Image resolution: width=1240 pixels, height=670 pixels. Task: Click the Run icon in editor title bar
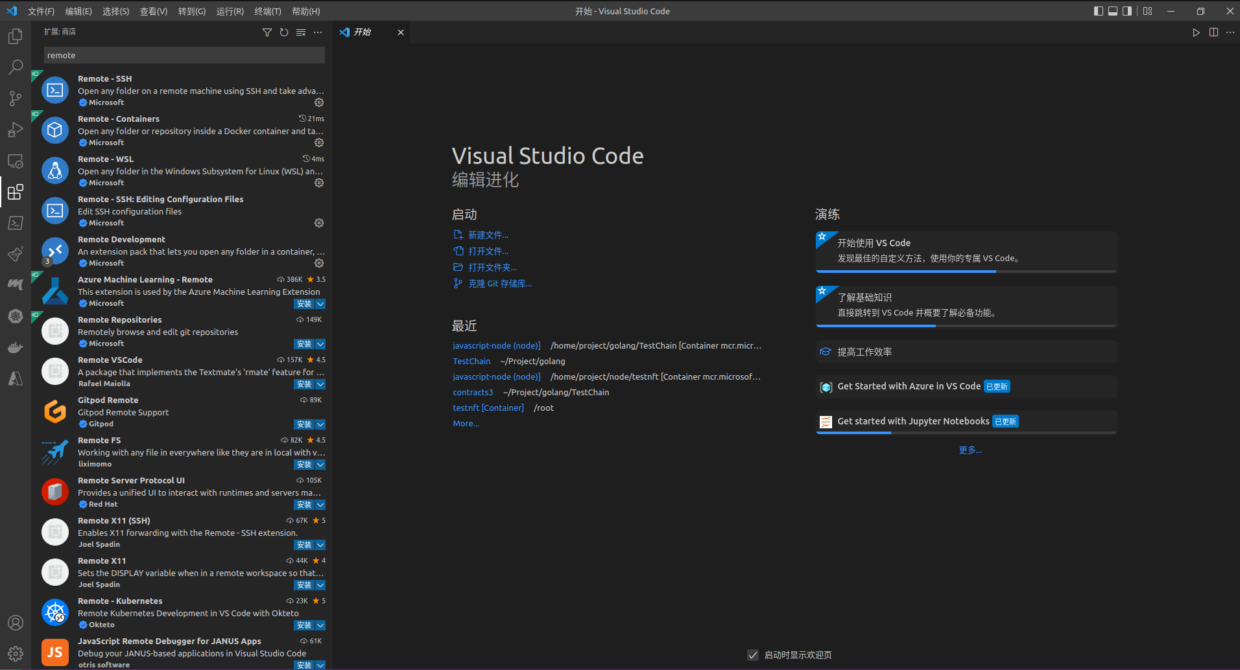click(1196, 32)
